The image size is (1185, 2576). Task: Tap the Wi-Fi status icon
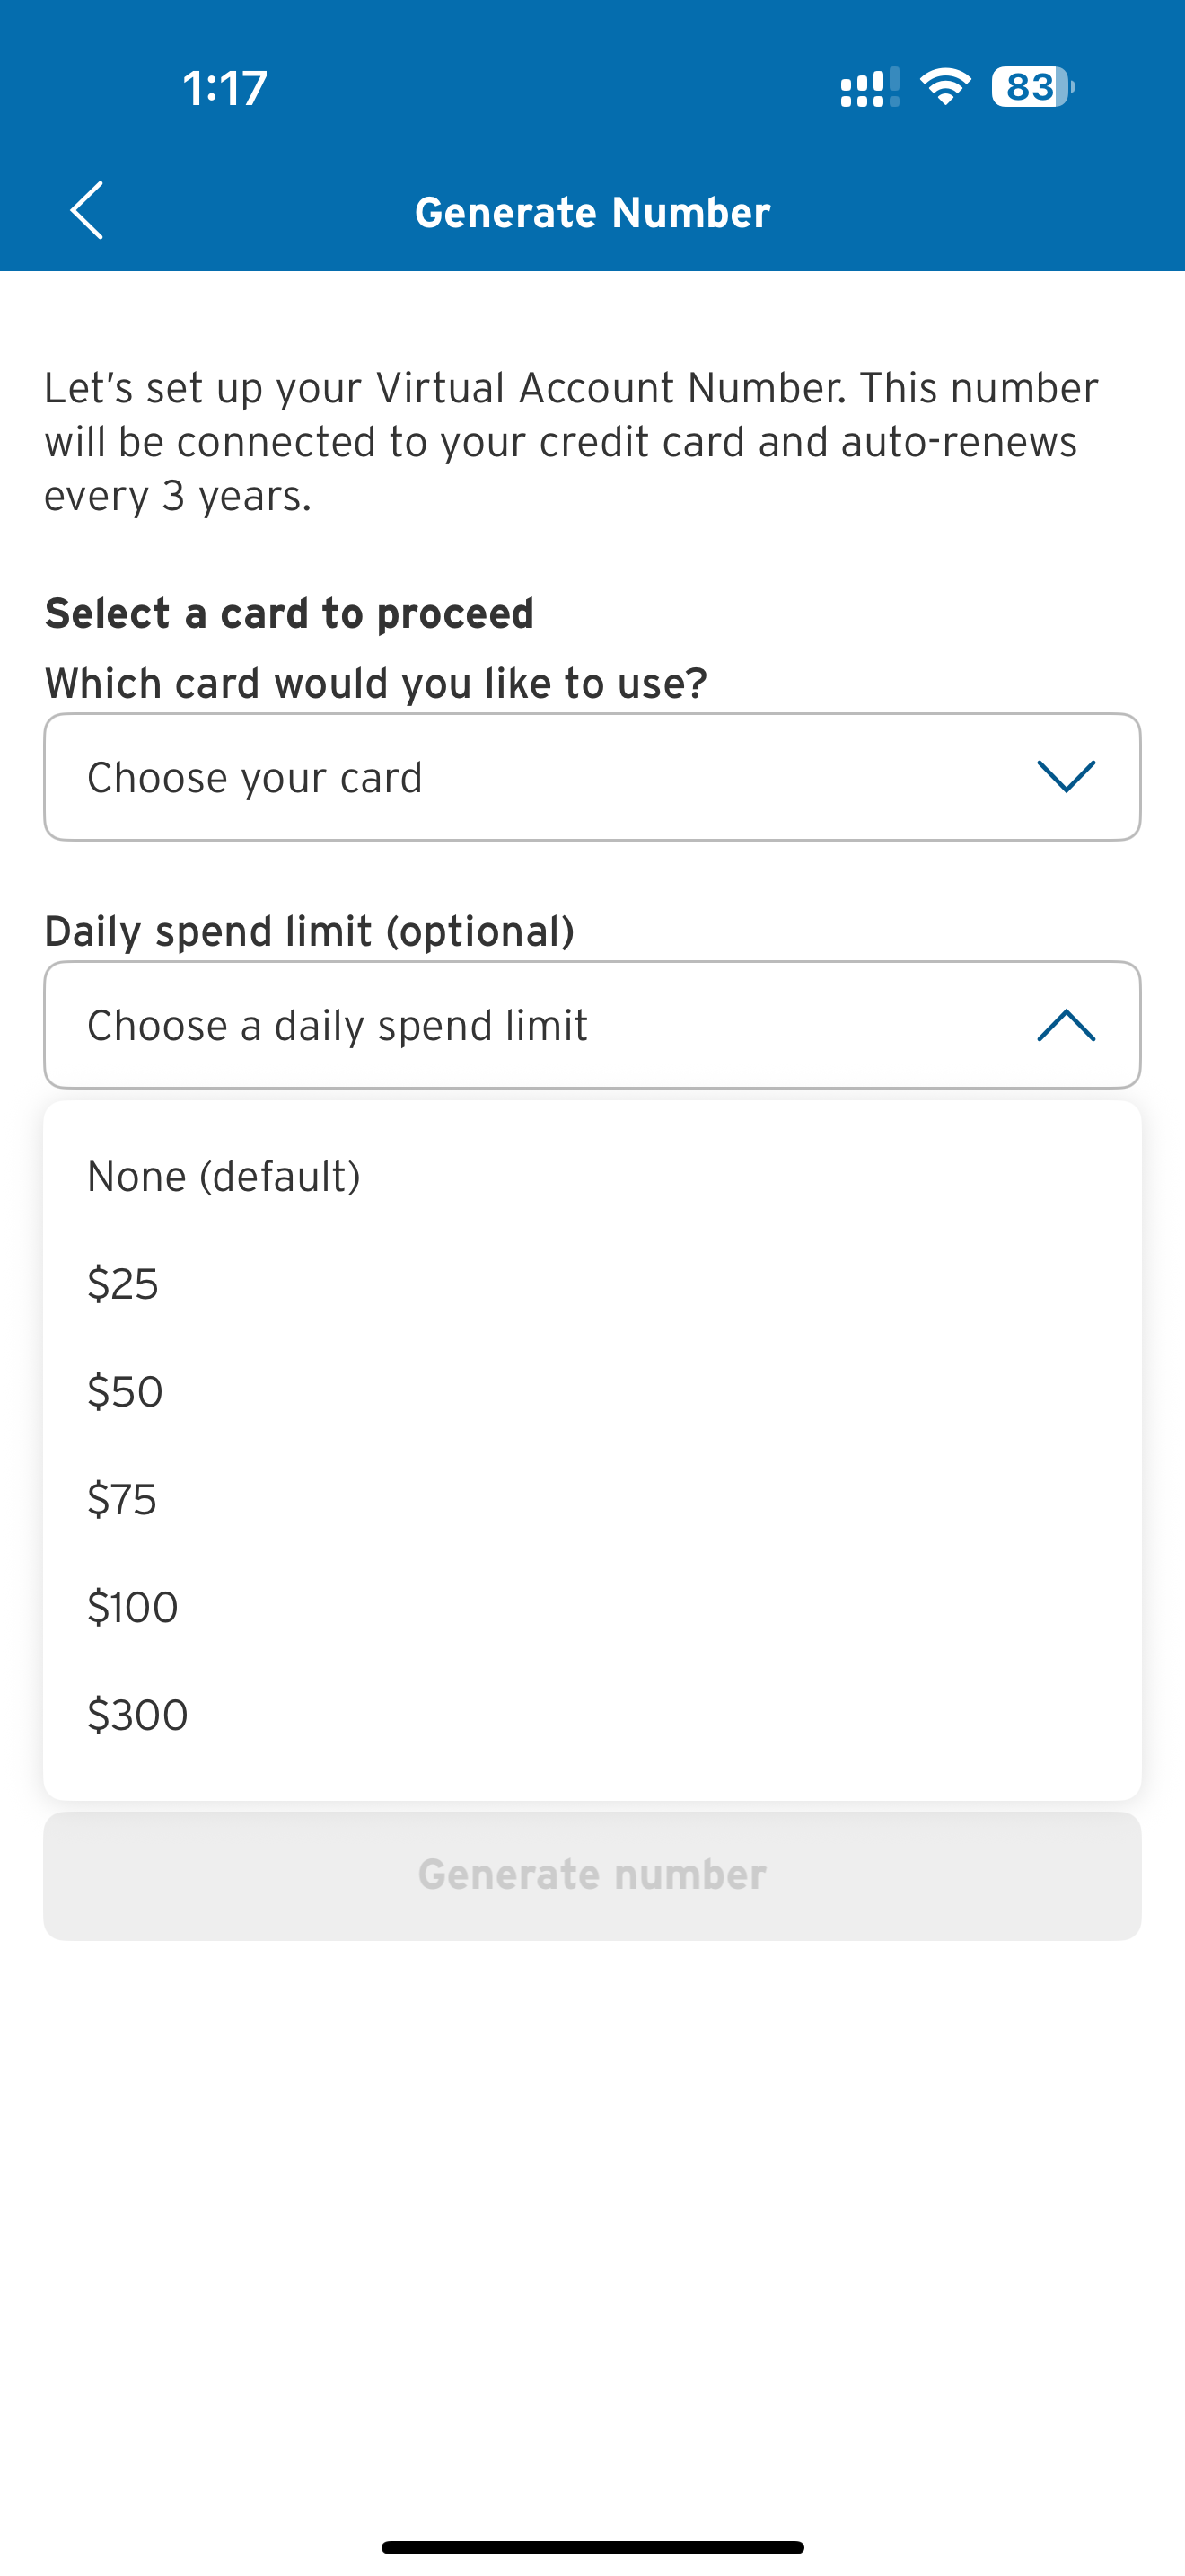pos(945,87)
